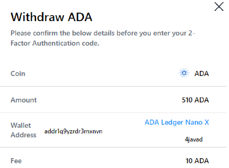Select the addr1q9yzrdr3mxnvn address text
The height and width of the screenshot is (168, 229).
[x=73, y=131]
